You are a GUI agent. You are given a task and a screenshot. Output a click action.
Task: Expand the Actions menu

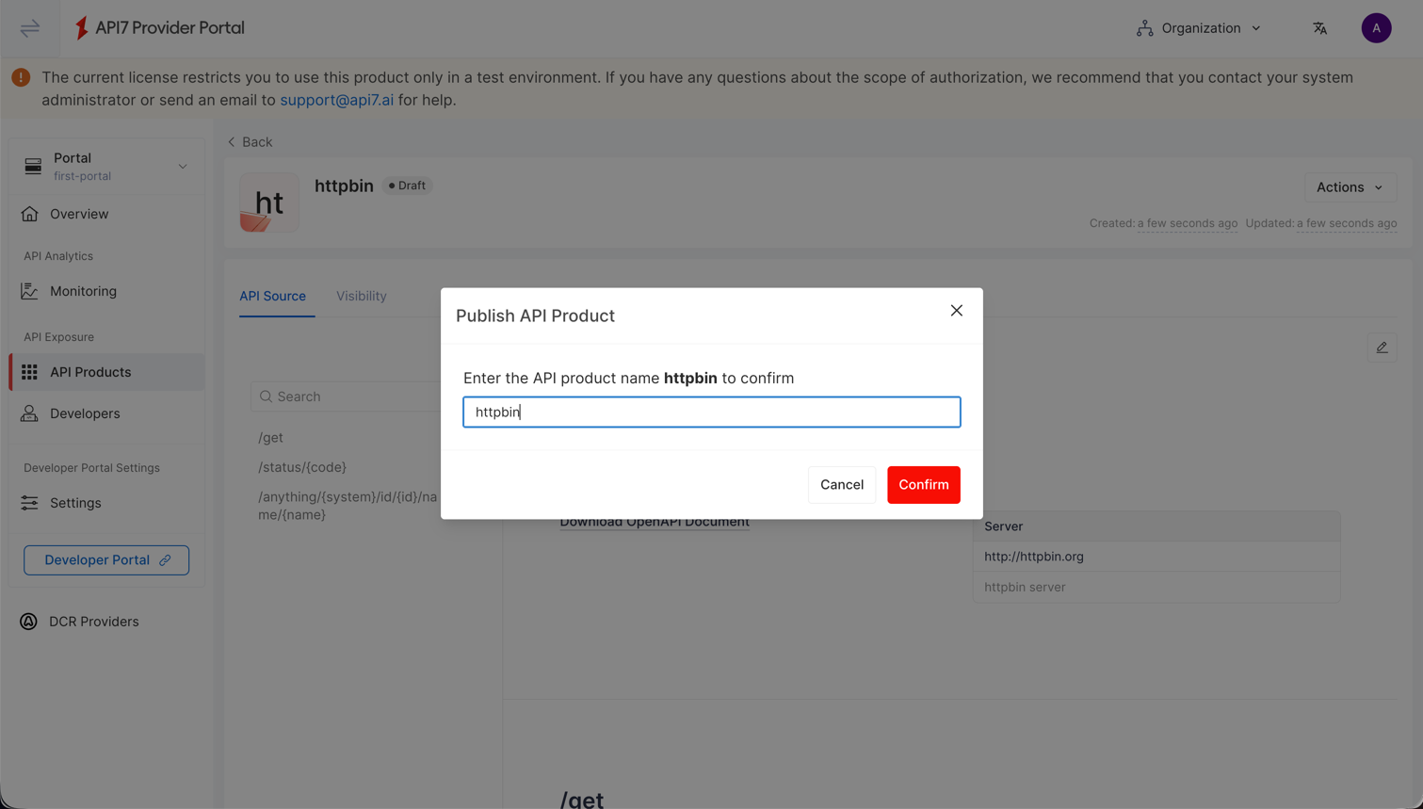click(1350, 186)
